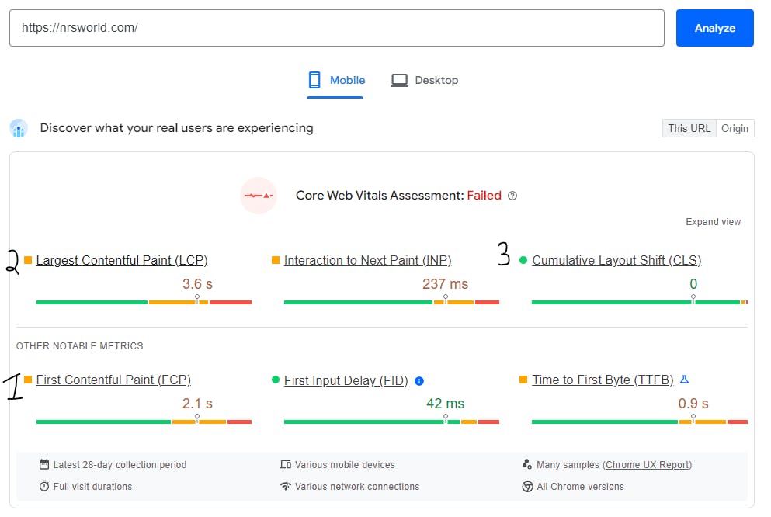Select the This URL toggle option
Image resolution: width=771 pixels, height=517 pixels.
[689, 128]
